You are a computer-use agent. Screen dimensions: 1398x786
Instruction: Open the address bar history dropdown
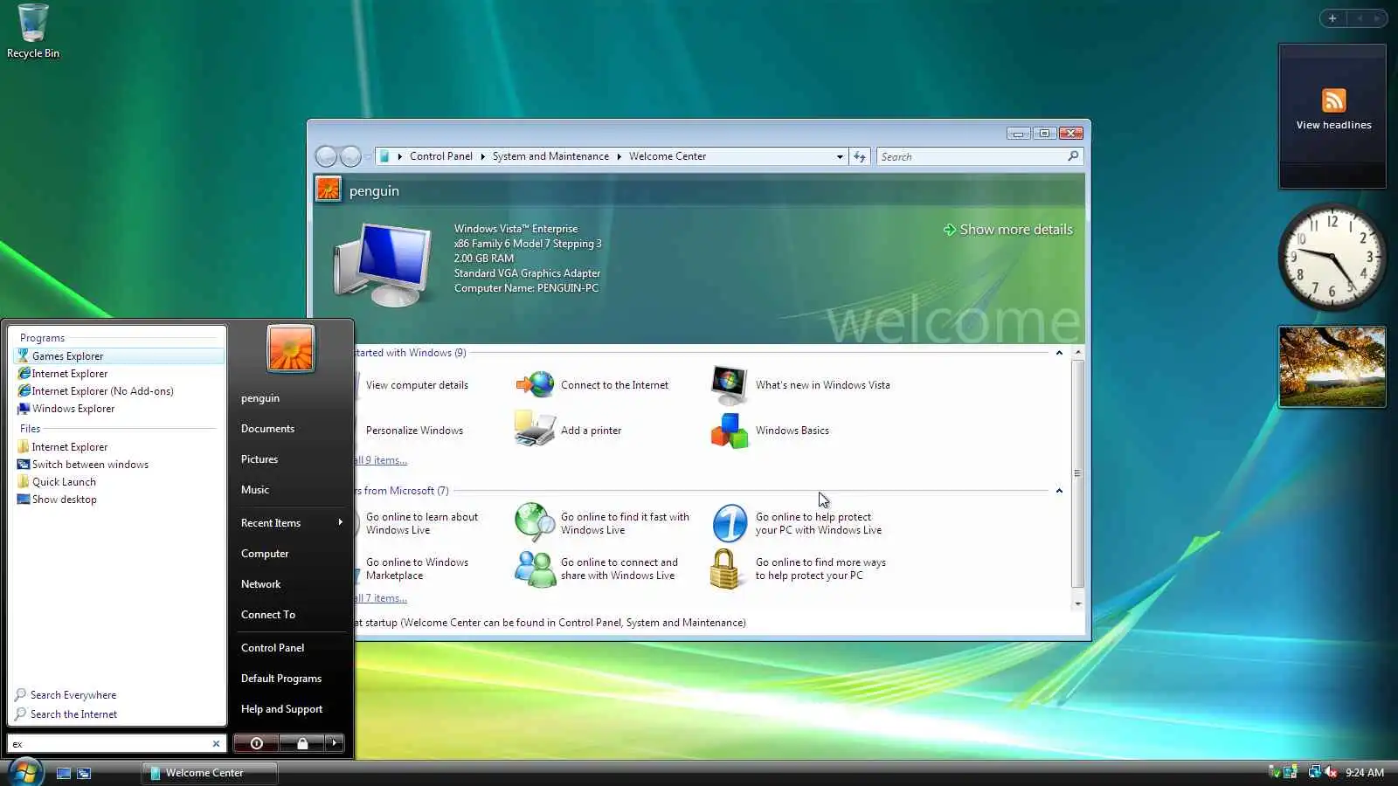pos(840,157)
